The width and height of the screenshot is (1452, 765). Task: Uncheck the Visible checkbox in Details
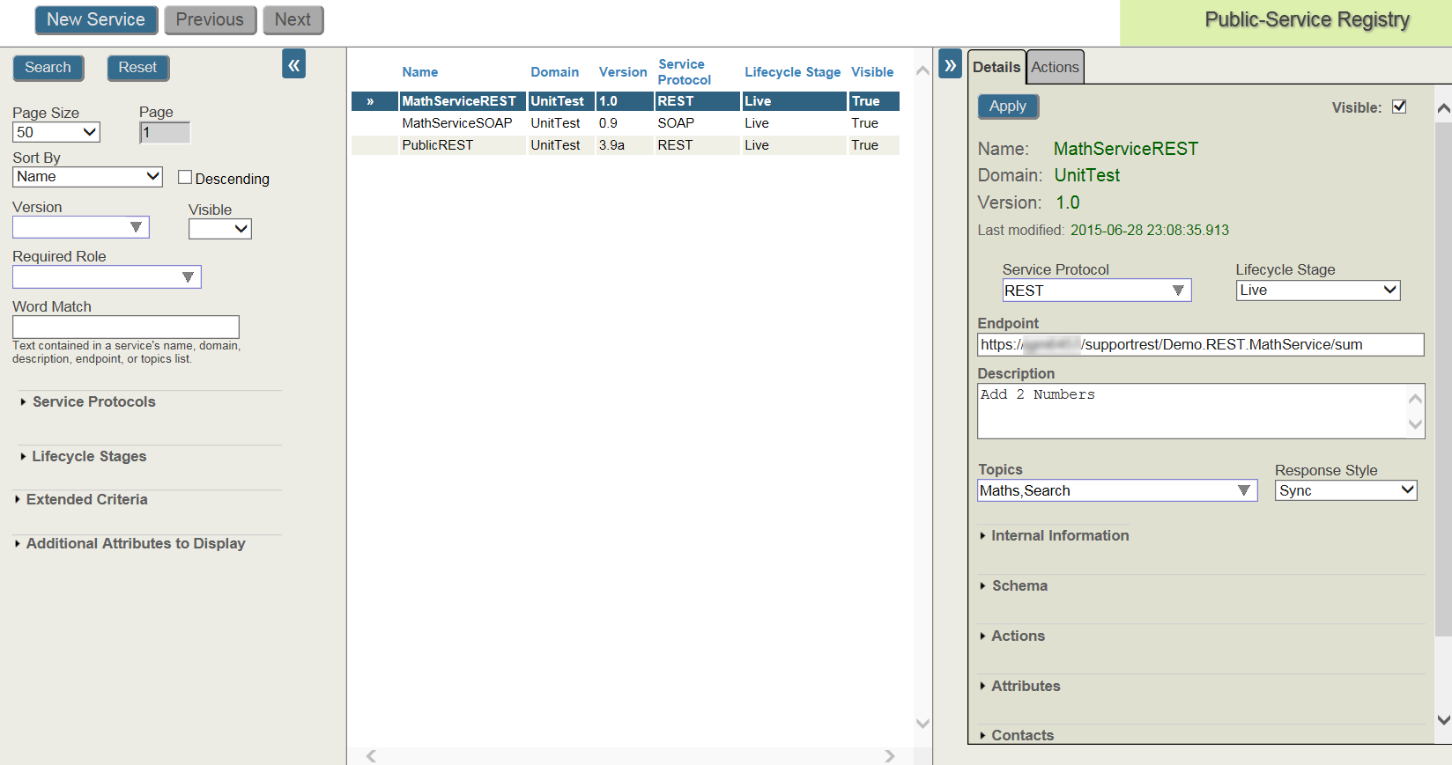click(1399, 107)
